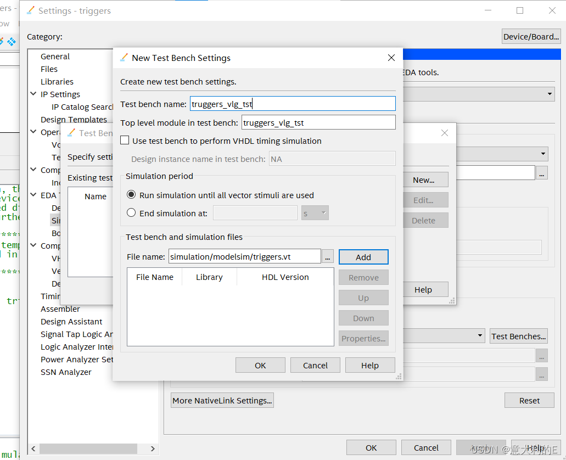The image size is (566, 460).
Task: Select the End simulation at option
Action: pos(131,213)
